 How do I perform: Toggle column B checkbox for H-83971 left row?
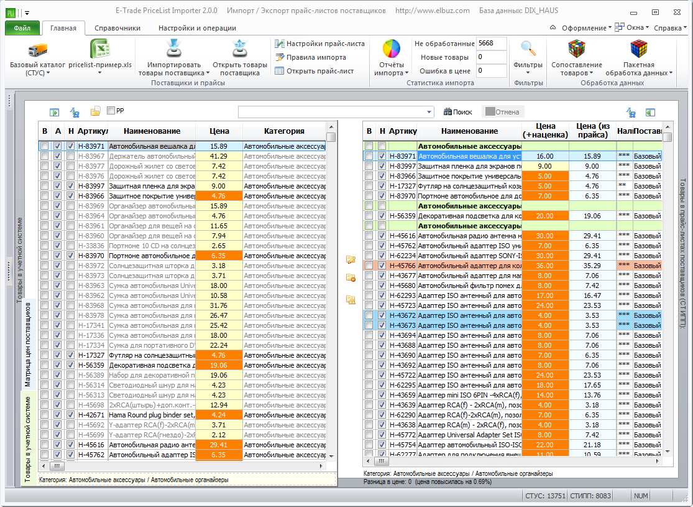[x=44, y=146]
